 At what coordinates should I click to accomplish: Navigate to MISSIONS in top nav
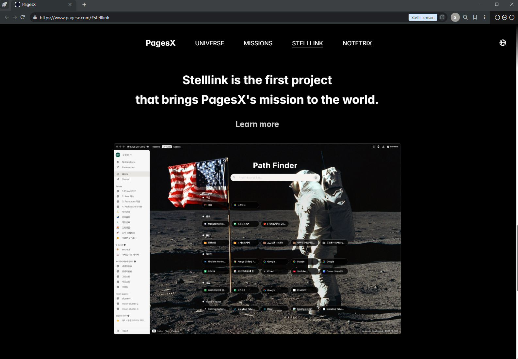(x=258, y=43)
